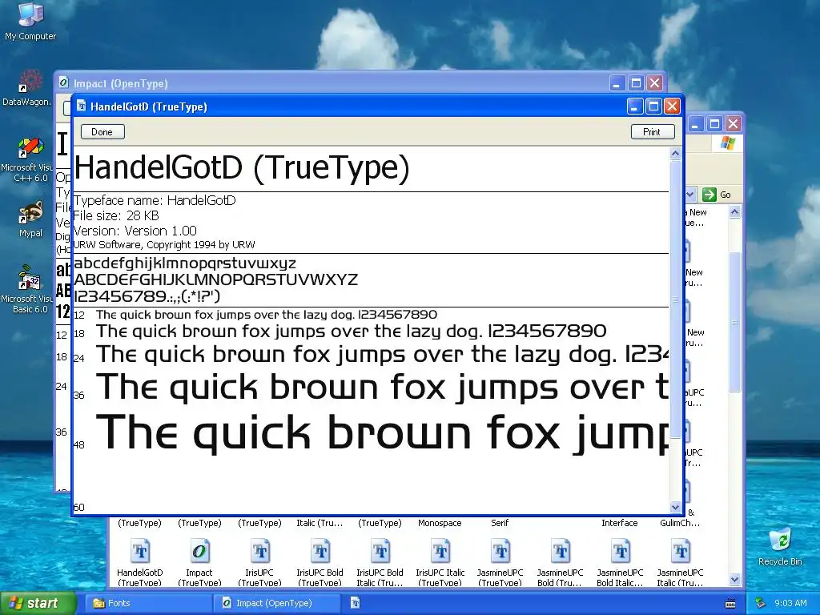The height and width of the screenshot is (615, 820).
Task: Click the lowercase alphabet sample line
Action: 185,263
